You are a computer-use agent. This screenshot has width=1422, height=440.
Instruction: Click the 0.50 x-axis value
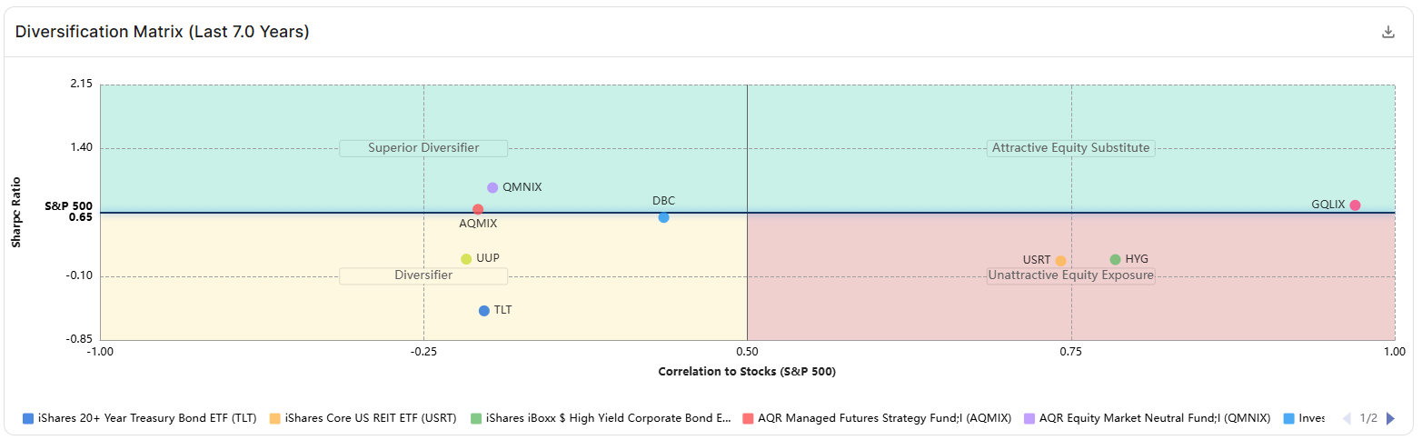click(x=747, y=351)
